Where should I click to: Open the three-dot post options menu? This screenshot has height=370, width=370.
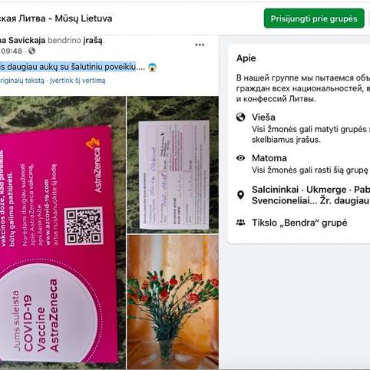[200, 45]
